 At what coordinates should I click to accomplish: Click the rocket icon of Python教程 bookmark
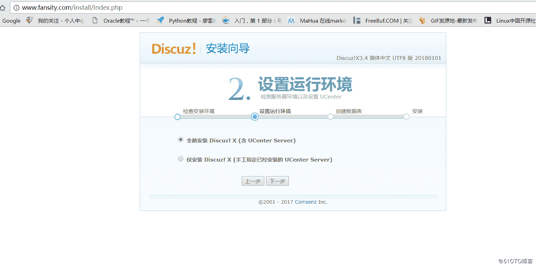tap(160, 21)
